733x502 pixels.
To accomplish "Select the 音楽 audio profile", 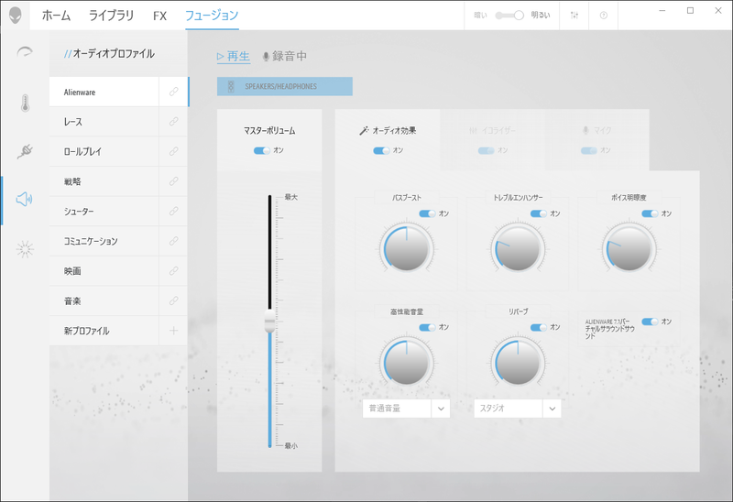I will click(104, 300).
